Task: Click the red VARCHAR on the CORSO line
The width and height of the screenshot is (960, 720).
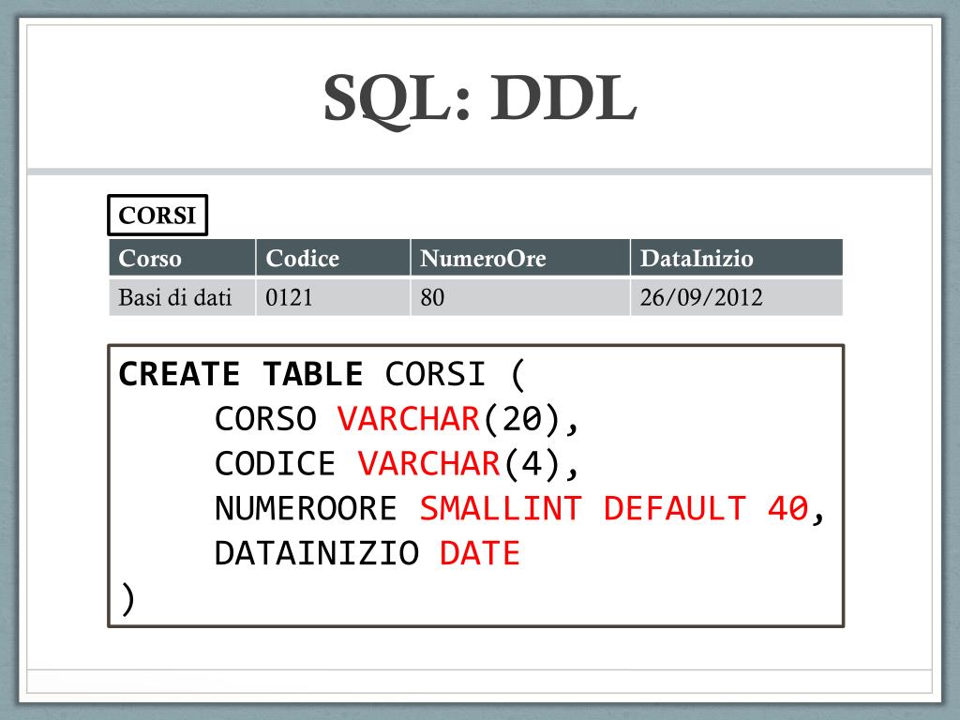Action: (x=409, y=419)
